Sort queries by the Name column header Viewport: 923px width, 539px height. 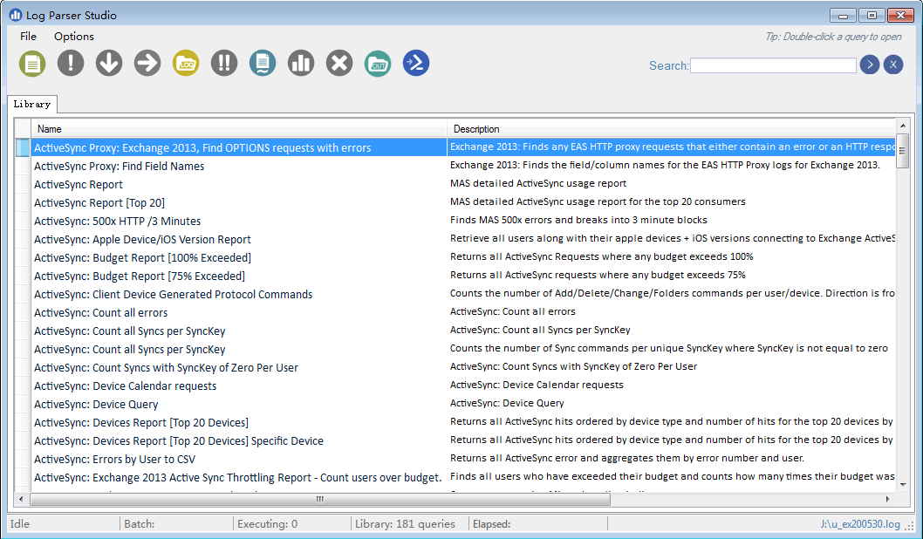(x=240, y=128)
